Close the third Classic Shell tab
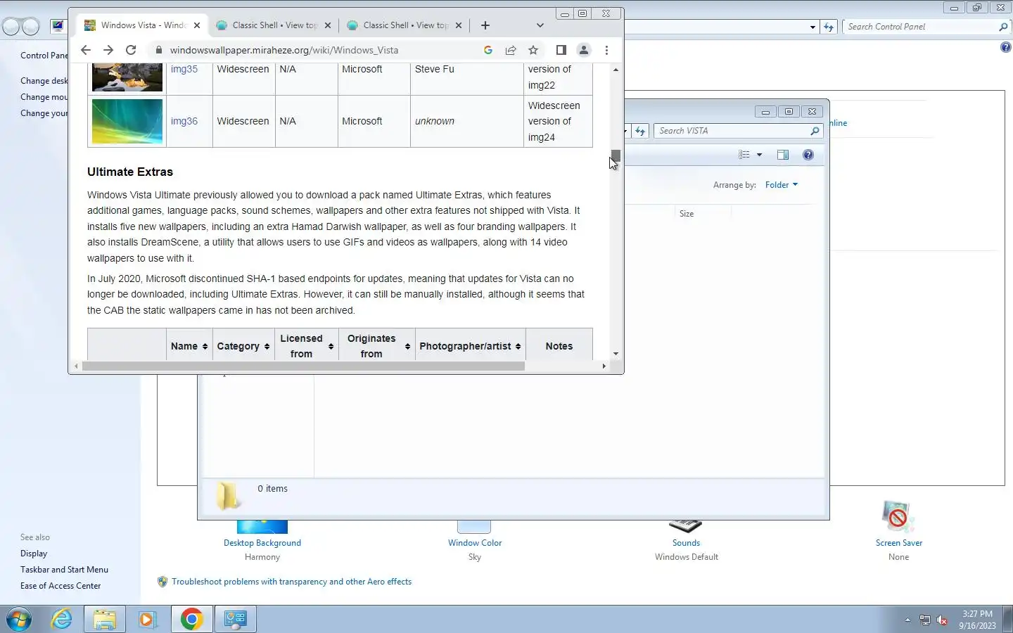The image size is (1013, 633). point(459,25)
